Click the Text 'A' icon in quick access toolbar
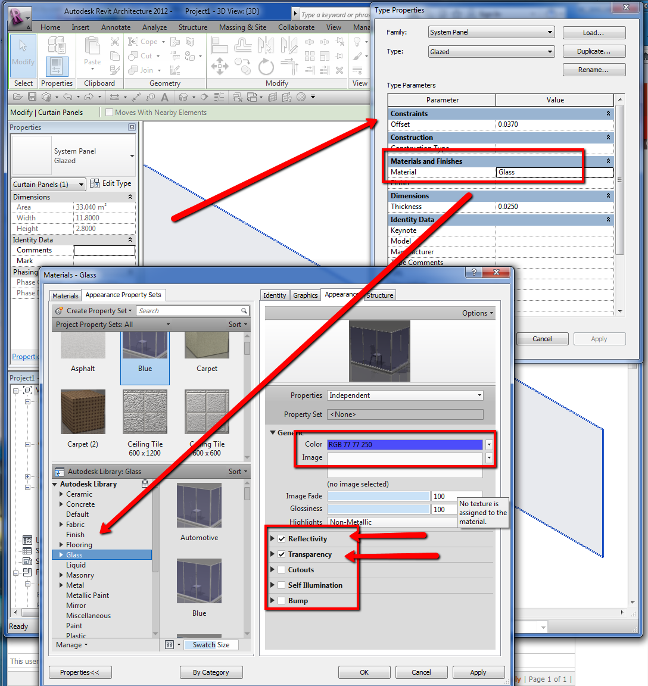 tap(164, 97)
